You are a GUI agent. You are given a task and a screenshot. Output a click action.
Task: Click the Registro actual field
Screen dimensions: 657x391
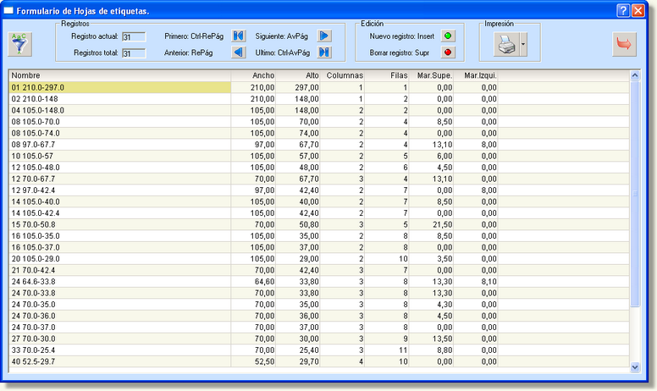(134, 37)
